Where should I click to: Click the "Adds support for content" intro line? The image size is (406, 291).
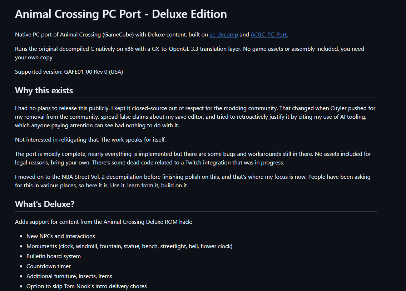[104, 222]
